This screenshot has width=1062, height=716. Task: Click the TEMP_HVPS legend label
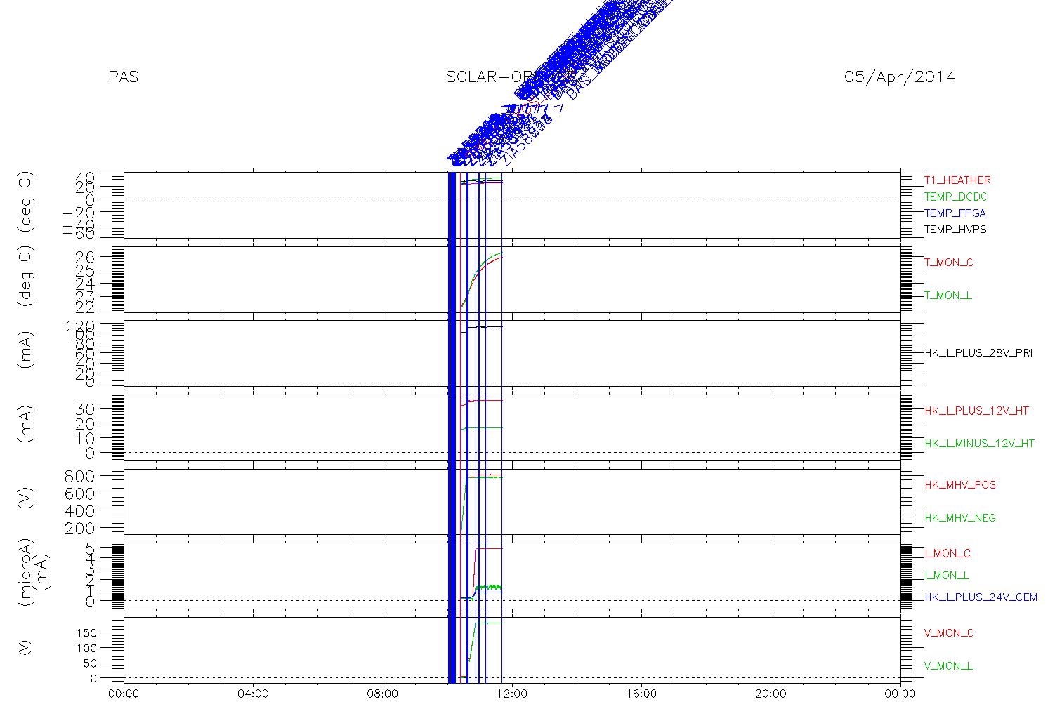click(x=955, y=230)
